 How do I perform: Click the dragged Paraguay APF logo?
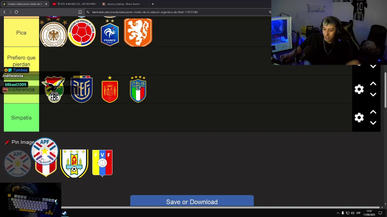coord(44,151)
